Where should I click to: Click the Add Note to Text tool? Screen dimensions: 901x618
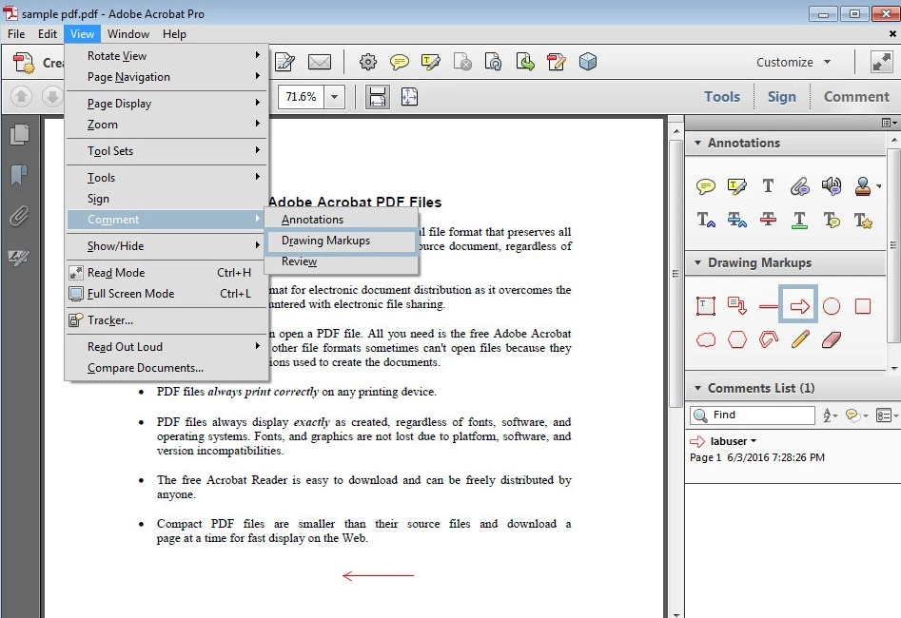point(831,220)
